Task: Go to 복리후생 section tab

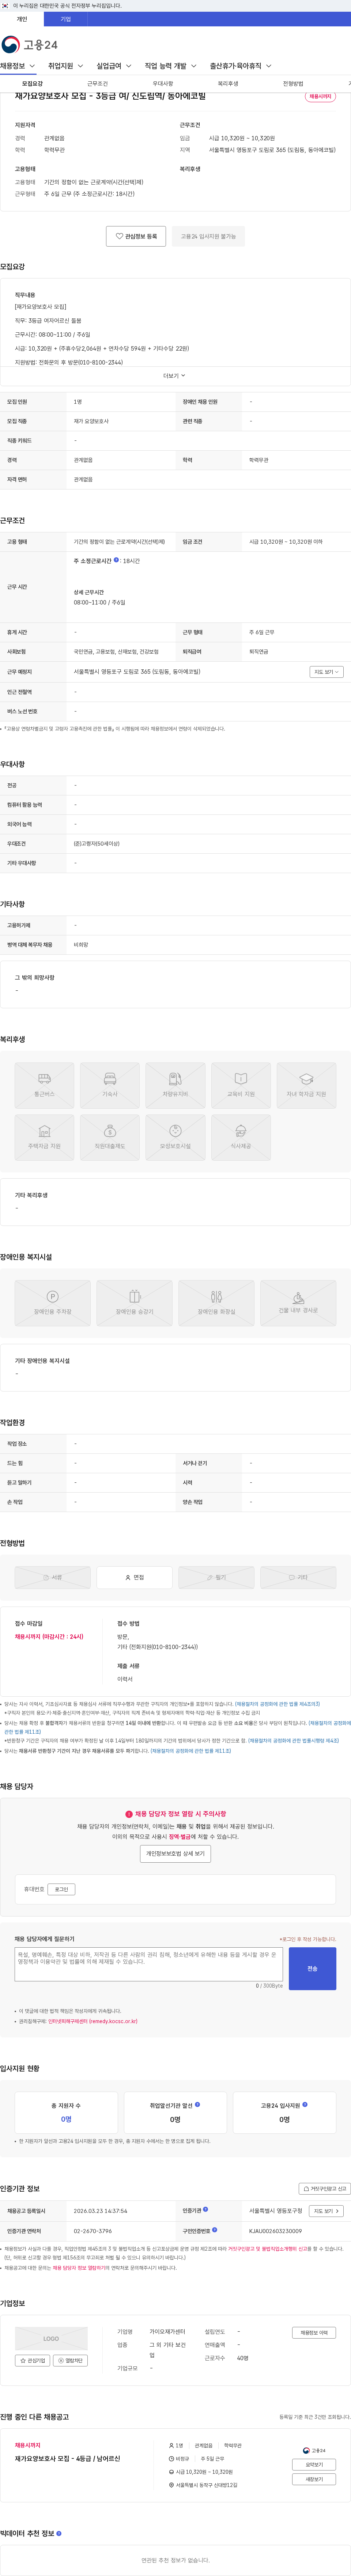Action: (x=229, y=84)
